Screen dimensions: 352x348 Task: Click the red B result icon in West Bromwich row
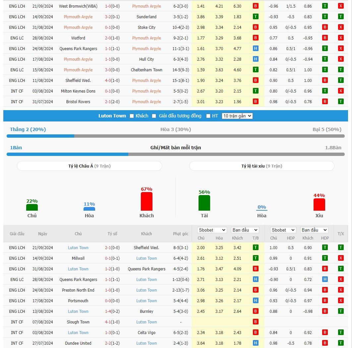[256, 6]
